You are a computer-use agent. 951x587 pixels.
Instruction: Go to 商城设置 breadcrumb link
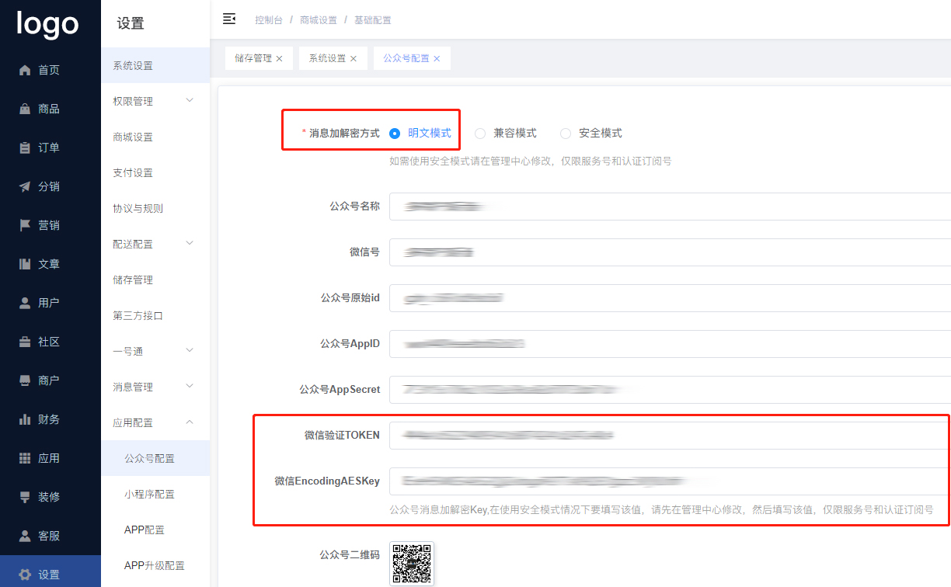(x=319, y=20)
